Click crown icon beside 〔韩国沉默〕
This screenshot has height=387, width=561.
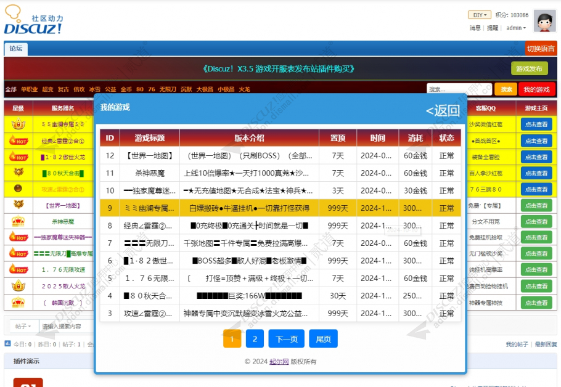pos(18,303)
